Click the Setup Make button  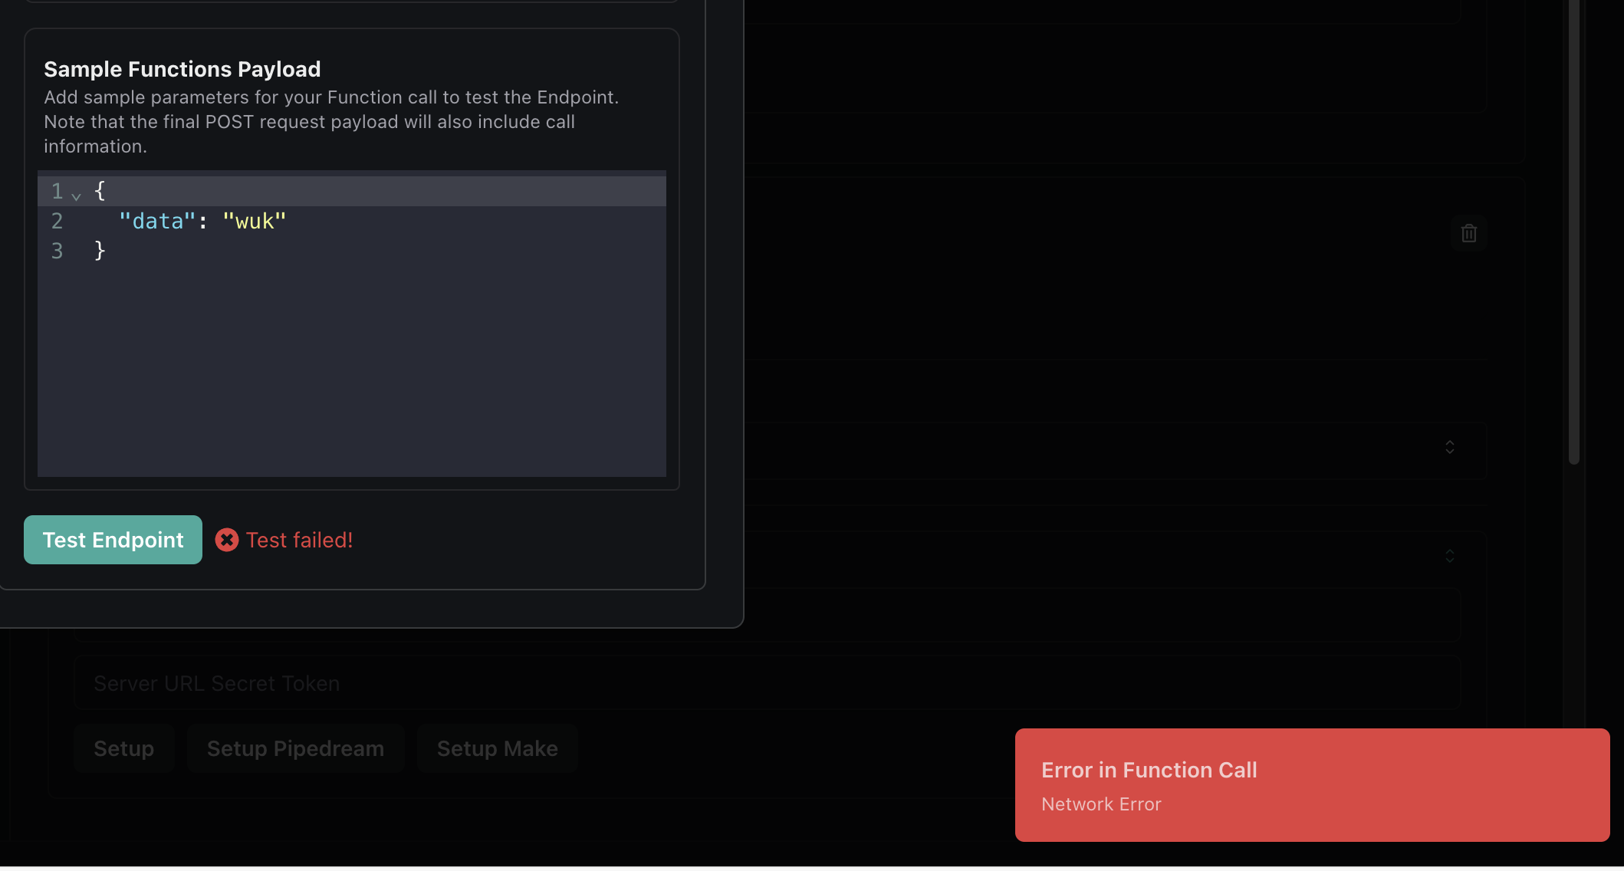(x=497, y=748)
